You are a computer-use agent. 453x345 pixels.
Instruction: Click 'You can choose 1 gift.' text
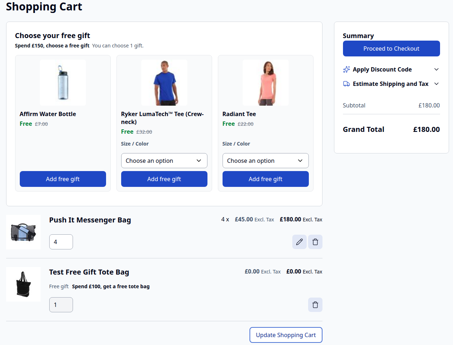[118, 46]
